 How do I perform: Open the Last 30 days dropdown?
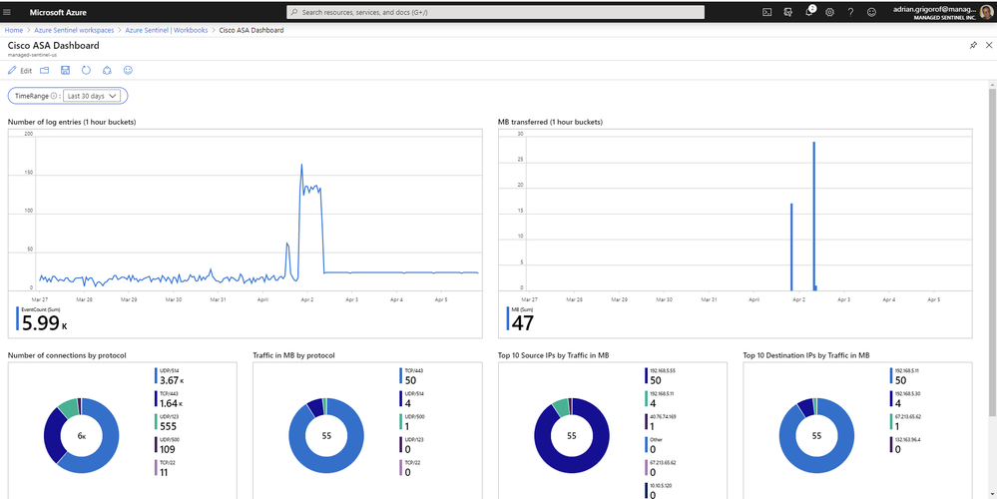click(x=92, y=96)
